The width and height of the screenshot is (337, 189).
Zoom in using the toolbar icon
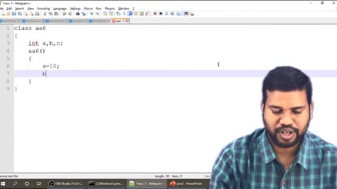pyautogui.click(x=91, y=14)
